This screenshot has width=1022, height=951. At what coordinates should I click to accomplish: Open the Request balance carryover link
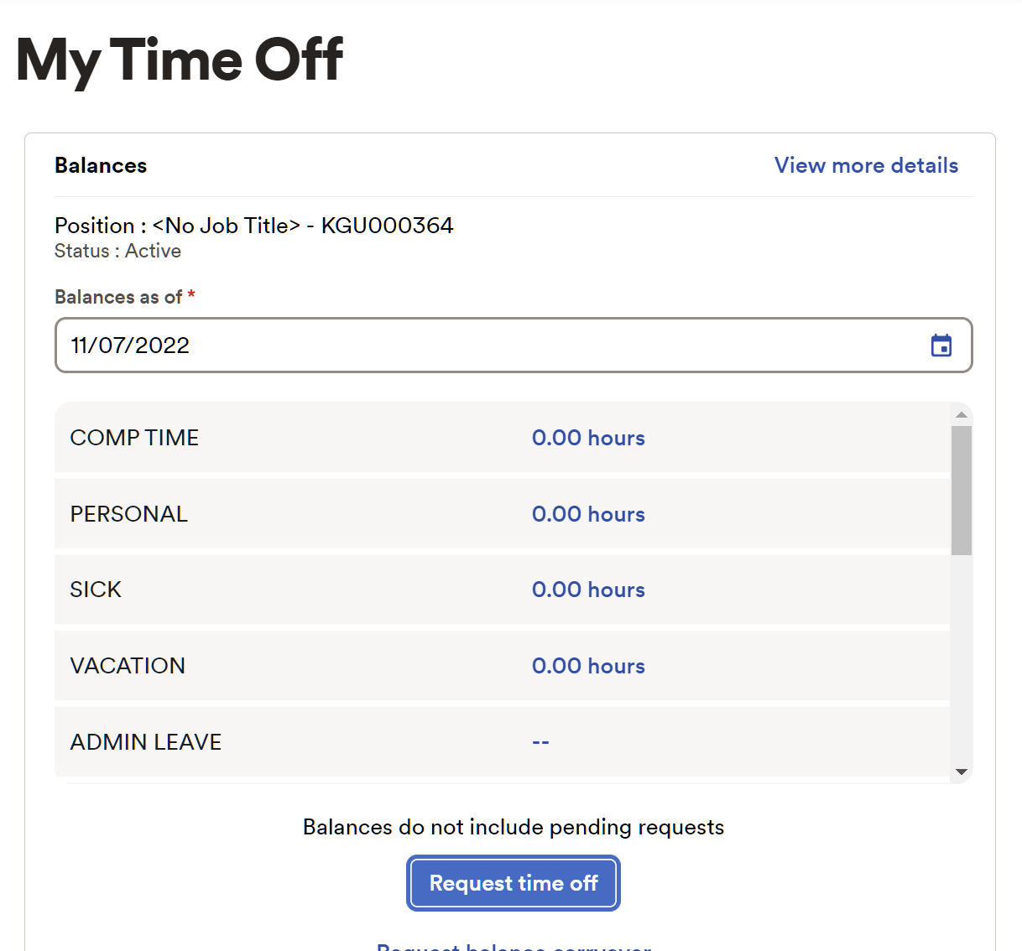pyautogui.click(x=514, y=946)
